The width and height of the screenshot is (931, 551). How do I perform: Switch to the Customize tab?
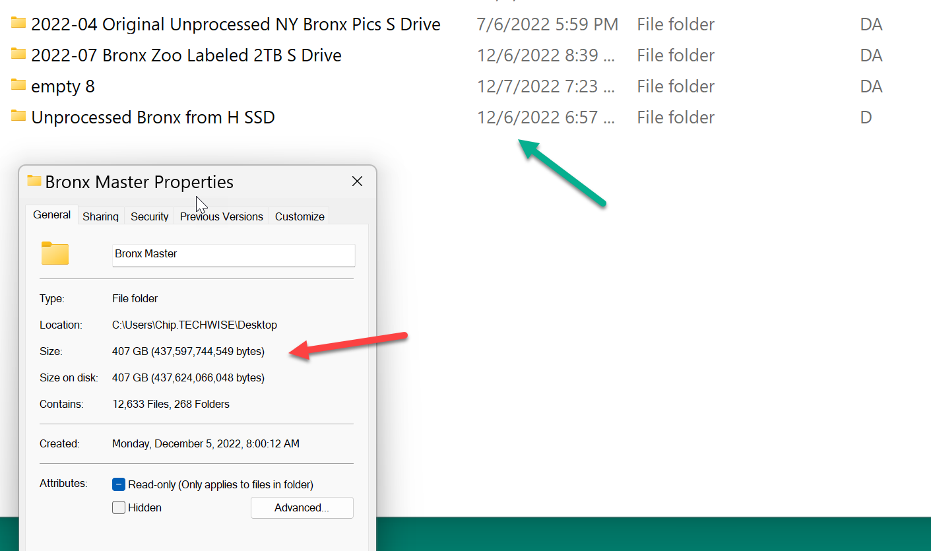point(299,216)
